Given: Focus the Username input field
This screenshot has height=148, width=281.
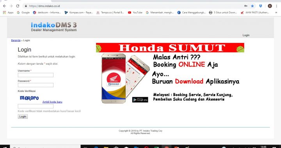Looking at the screenshot, I should tap(36, 75).
